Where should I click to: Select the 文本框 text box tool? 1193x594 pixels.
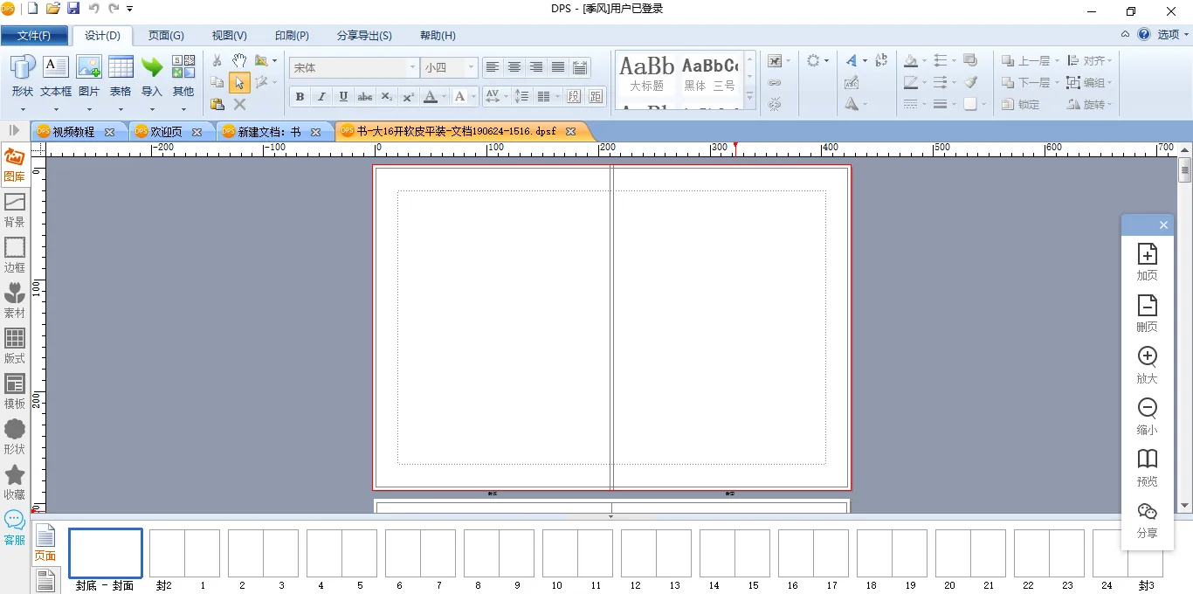click(56, 67)
